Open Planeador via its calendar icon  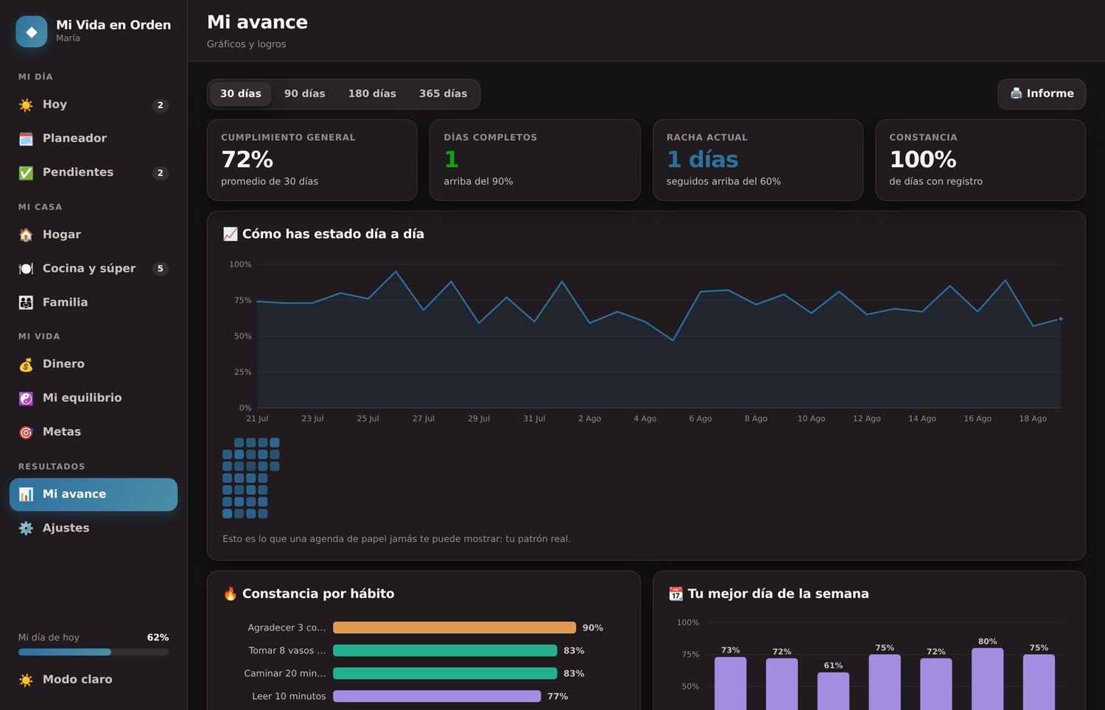point(26,138)
